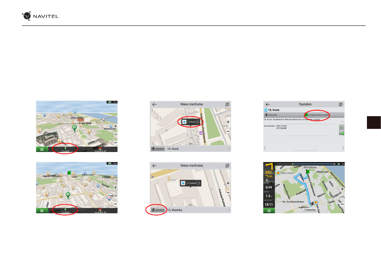Toggle the 2D view on the Stare Miasto map

click(115, 135)
